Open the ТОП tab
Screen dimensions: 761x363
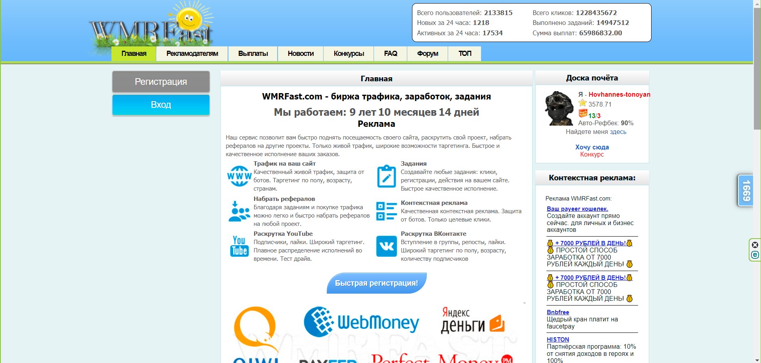(465, 53)
